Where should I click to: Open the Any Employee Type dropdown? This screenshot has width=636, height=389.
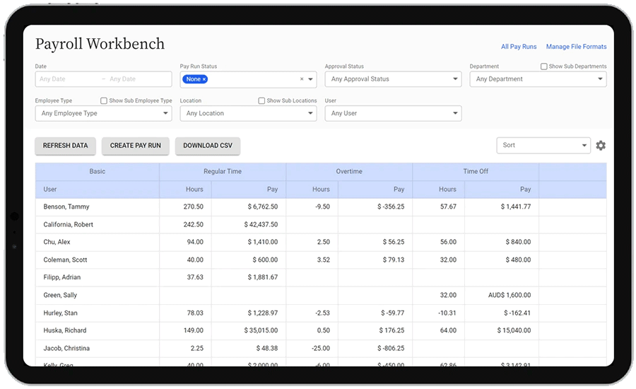103,113
